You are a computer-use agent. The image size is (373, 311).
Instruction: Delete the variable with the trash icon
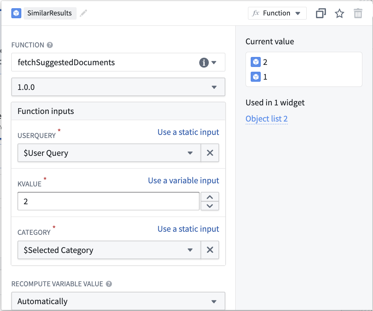(358, 13)
